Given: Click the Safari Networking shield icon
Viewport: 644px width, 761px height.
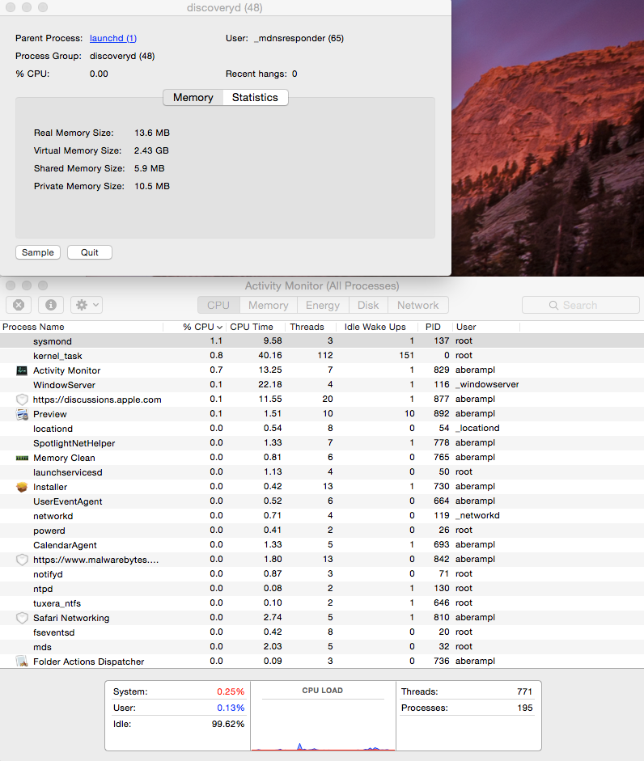Looking at the screenshot, I should tap(22, 618).
